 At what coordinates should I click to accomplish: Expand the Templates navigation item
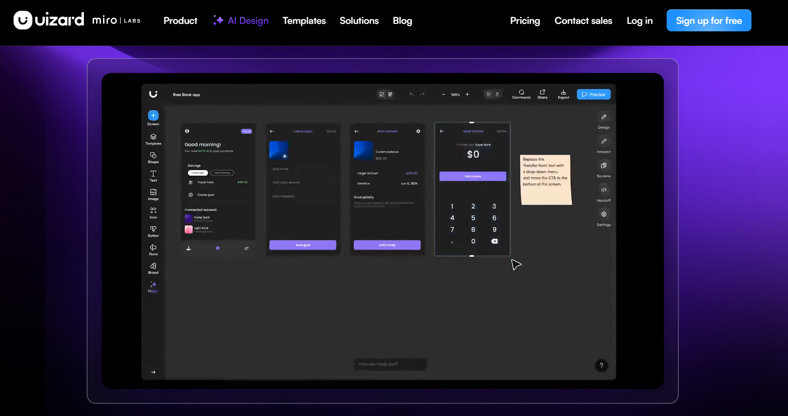click(304, 21)
